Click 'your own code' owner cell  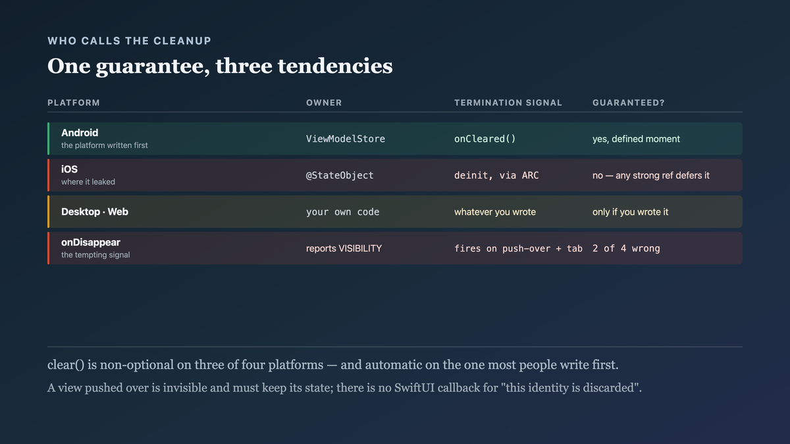(x=343, y=212)
